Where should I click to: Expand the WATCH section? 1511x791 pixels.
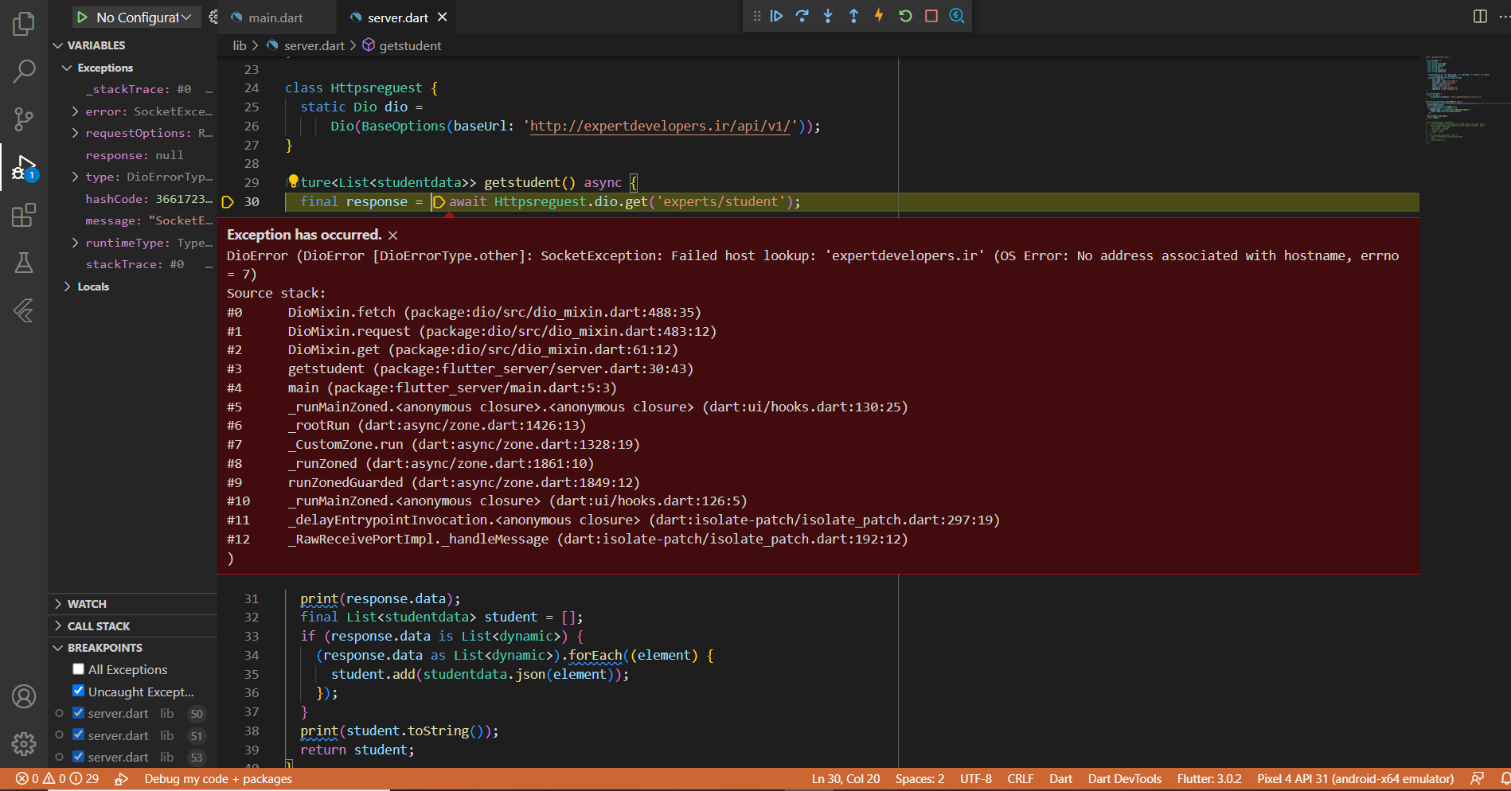pyautogui.click(x=132, y=604)
